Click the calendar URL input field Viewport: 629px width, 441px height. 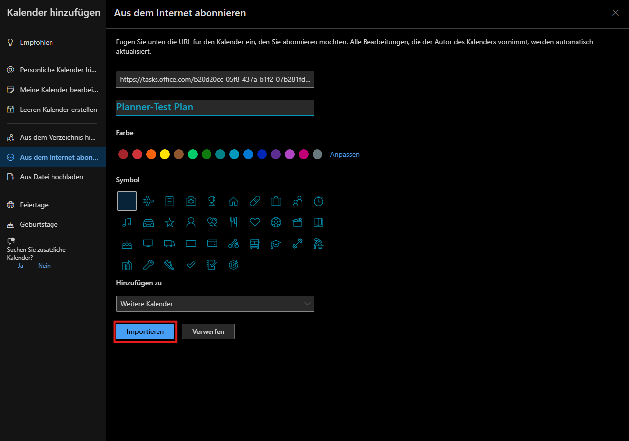(215, 79)
